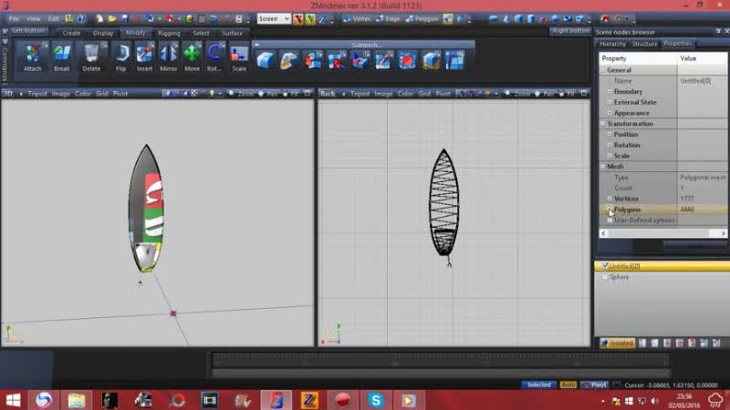The height and width of the screenshot is (410, 730).
Task: Click Zoom in the 3D viewport toolbar
Action: 241,94
